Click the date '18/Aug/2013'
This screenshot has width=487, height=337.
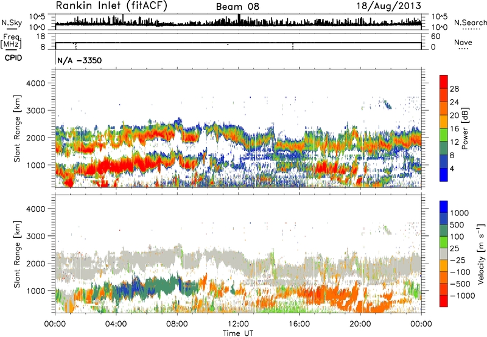(388, 6)
